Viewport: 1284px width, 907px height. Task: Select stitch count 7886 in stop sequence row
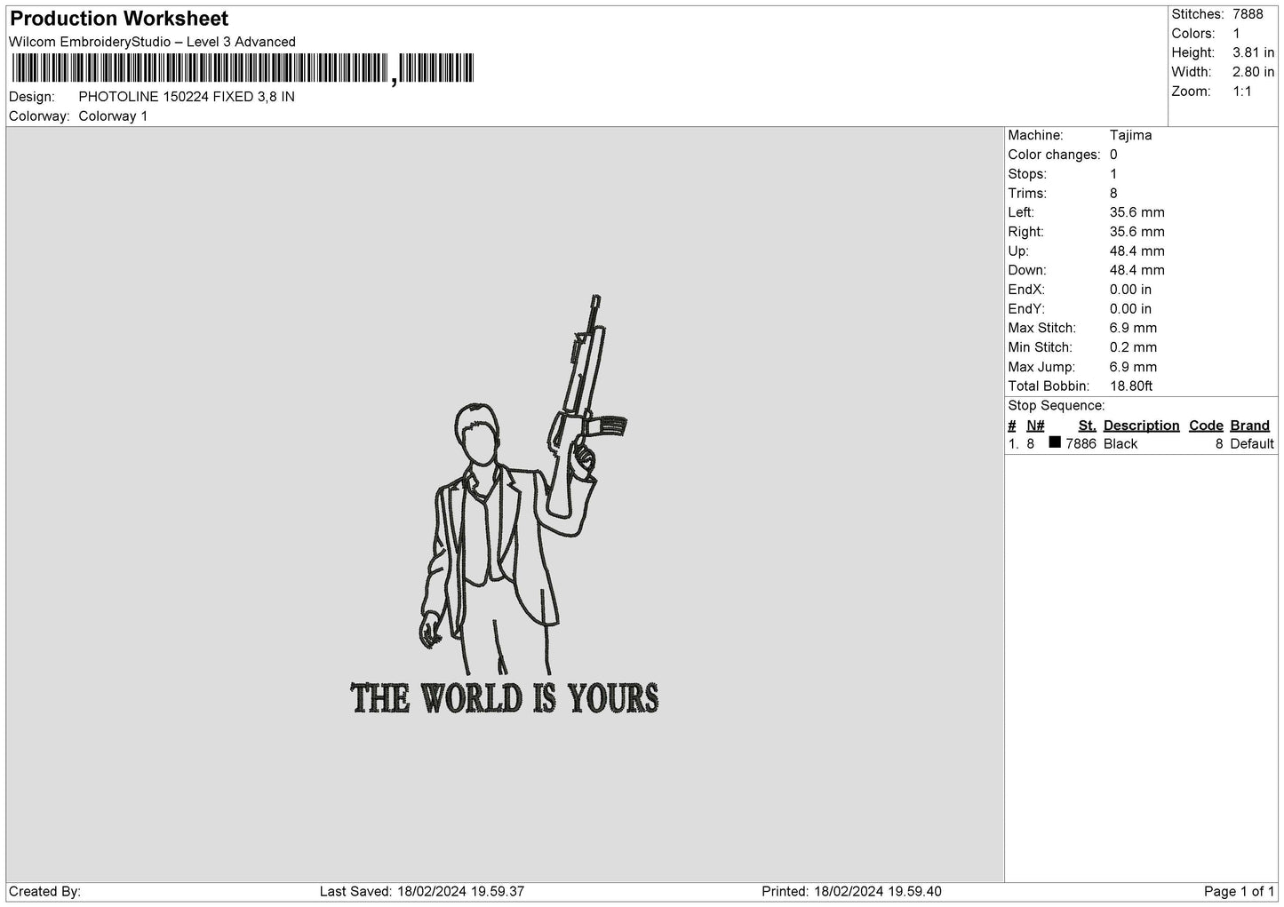[1081, 444]
